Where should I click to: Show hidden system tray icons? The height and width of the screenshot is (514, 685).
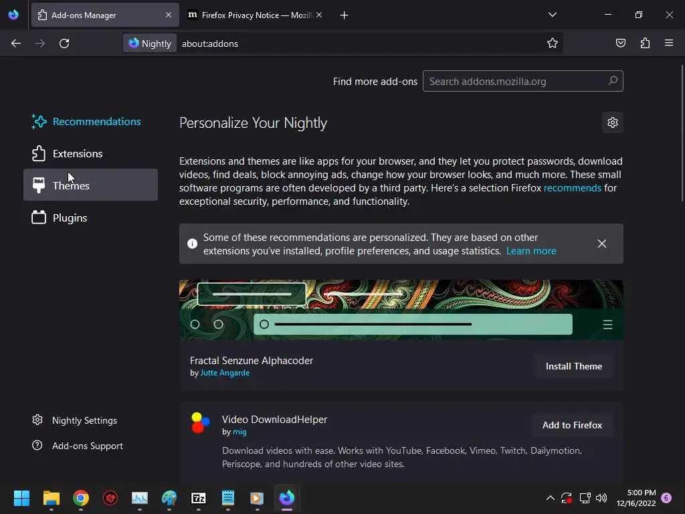(551, 498)
